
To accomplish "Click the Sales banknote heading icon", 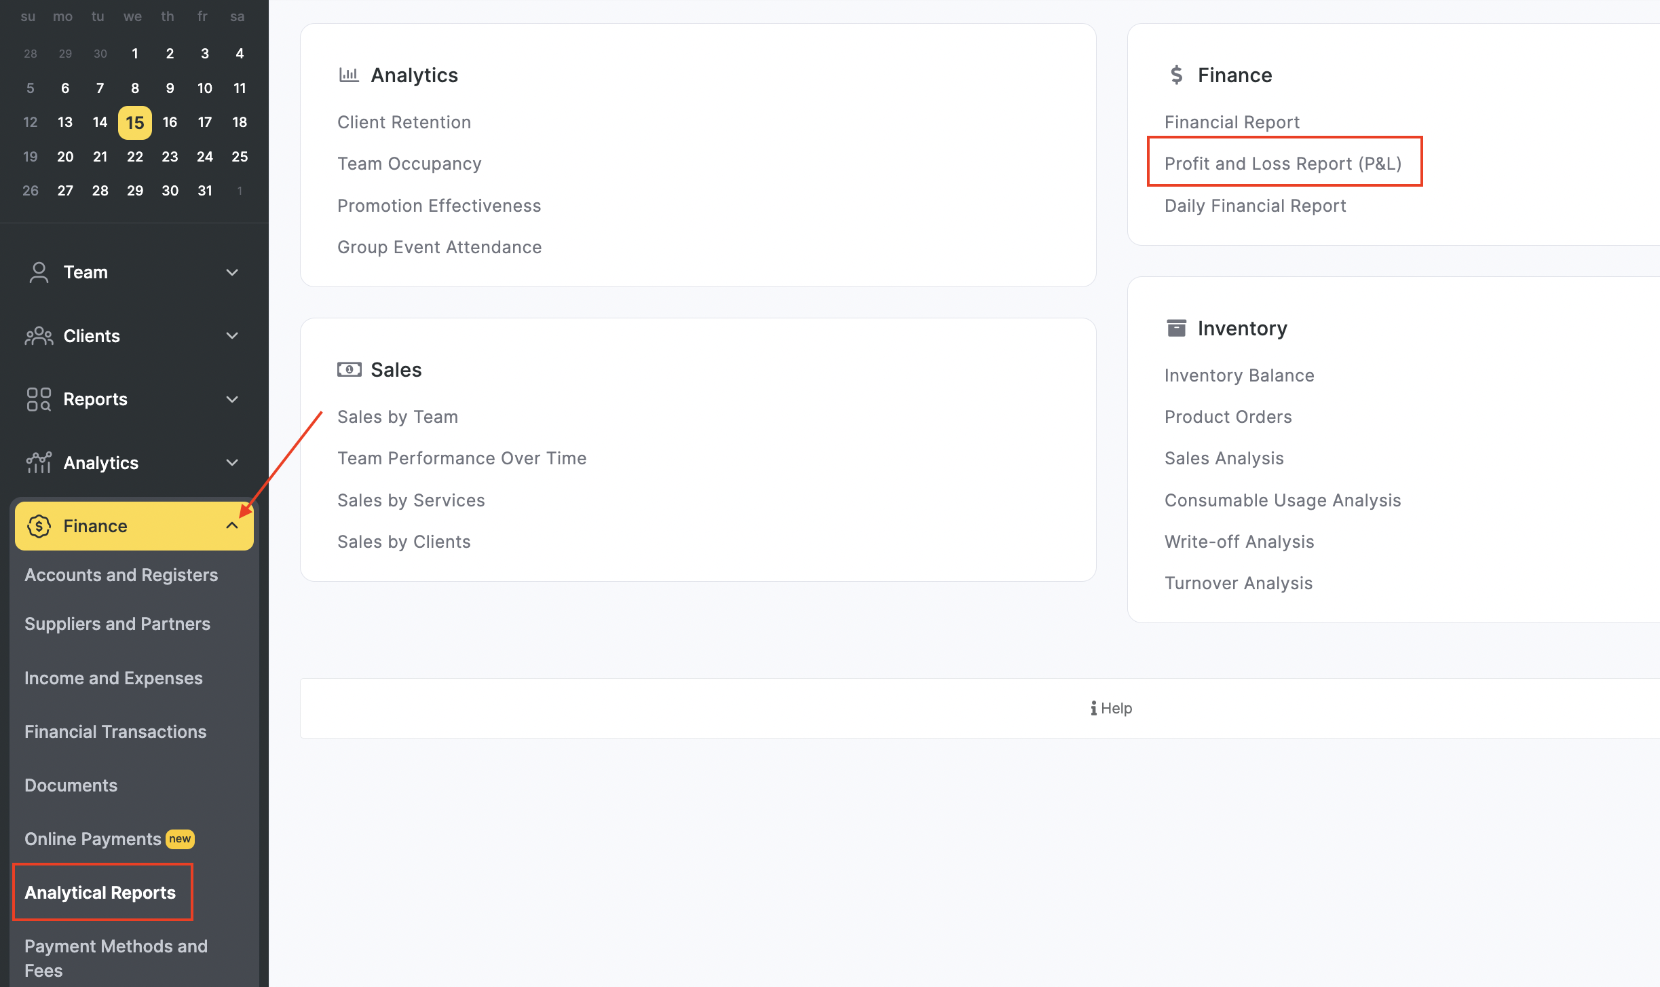I will pos(349,370).
